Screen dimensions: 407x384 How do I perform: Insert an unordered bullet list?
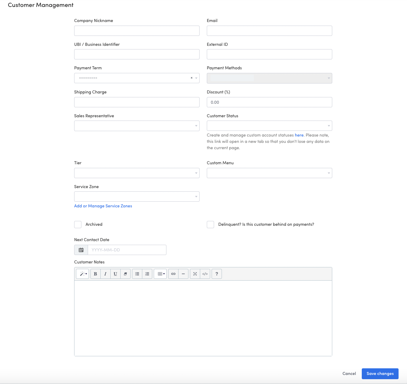137,274
